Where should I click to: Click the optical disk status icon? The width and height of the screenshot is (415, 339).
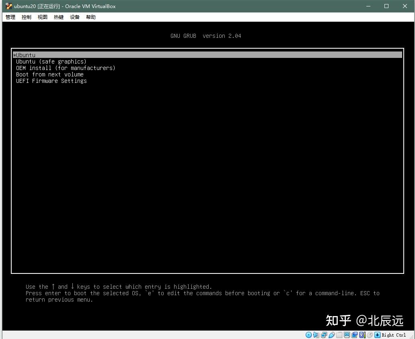[308, 335]
